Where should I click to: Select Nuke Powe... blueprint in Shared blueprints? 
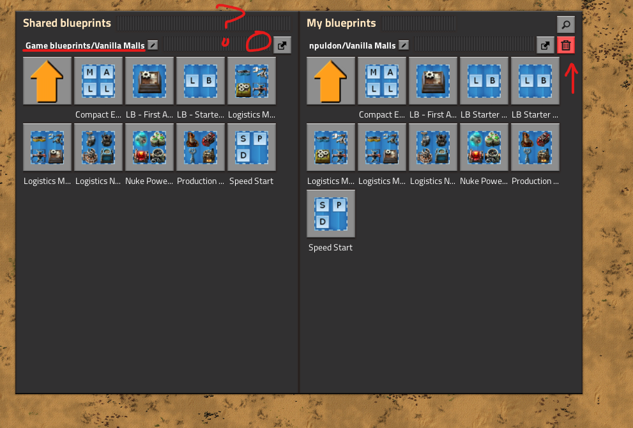click(x=149, y=147)
